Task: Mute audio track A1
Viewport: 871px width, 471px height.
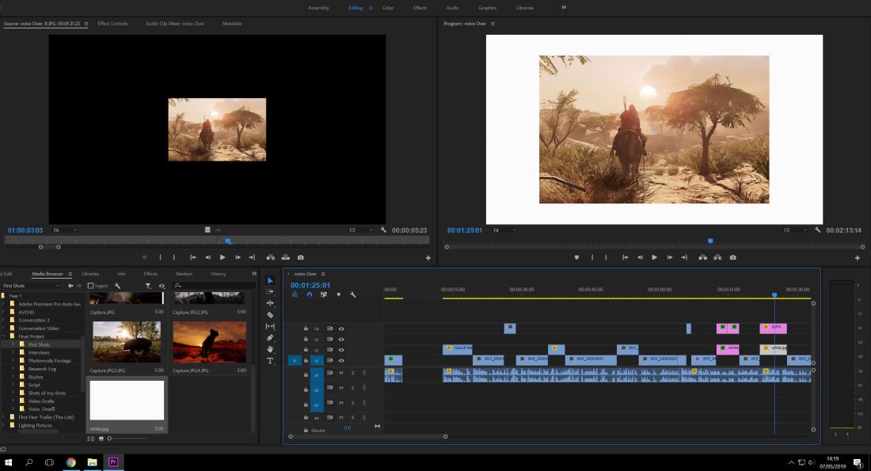Action: (x=341, y=373)
